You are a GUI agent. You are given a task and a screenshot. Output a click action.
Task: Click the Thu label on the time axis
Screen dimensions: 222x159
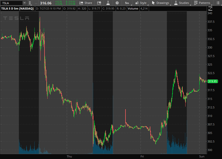pyautogui.click(x=69, y=156)
